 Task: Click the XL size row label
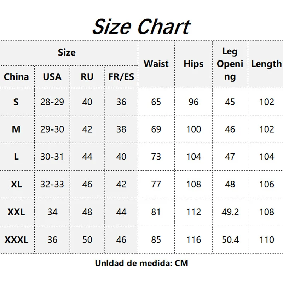(x=16, y=184)
